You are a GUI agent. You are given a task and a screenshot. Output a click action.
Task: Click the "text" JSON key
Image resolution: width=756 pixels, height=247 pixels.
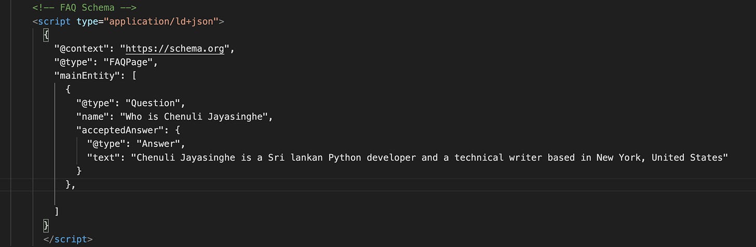pos(104,157)
